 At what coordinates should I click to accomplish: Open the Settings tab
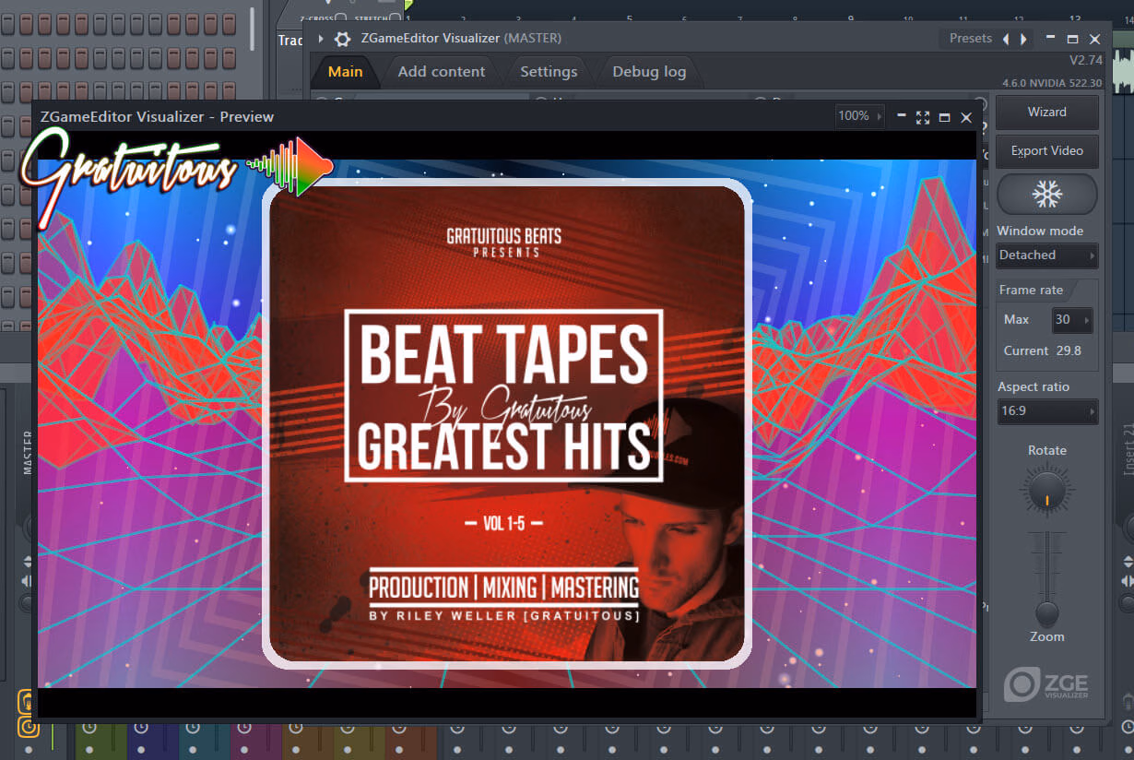[549, 71]
